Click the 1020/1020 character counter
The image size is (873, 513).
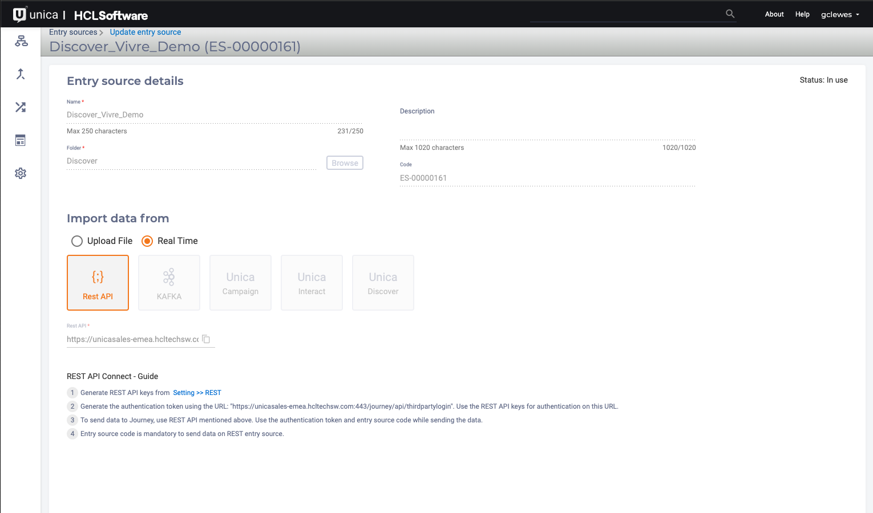(x=679, y=148)
